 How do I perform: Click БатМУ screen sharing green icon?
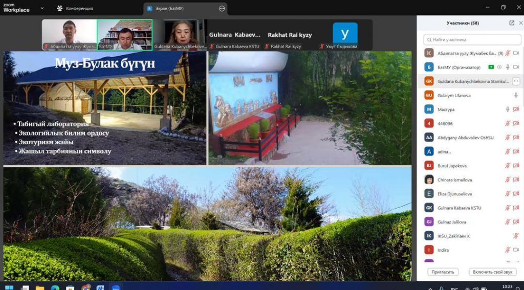tap(491, 67)
